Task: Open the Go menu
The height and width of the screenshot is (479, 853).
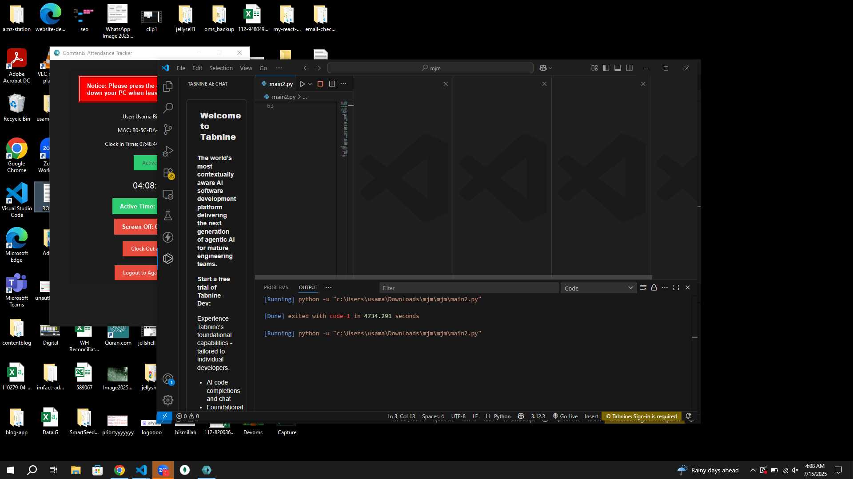Action: 263,68
